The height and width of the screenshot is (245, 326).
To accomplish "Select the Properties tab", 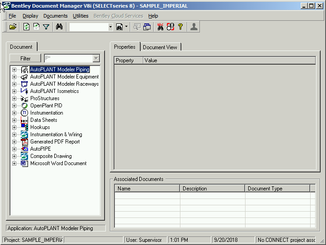I will click(x=125, y=47).
